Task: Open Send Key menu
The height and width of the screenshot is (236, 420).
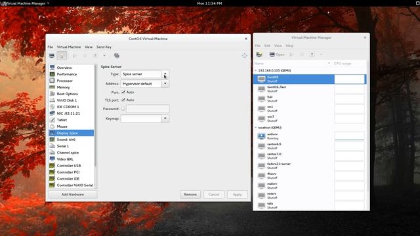Action: (x=104, y=47)
